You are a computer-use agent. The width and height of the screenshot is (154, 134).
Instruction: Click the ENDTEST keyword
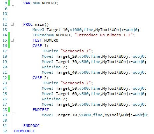click(41, 110)
